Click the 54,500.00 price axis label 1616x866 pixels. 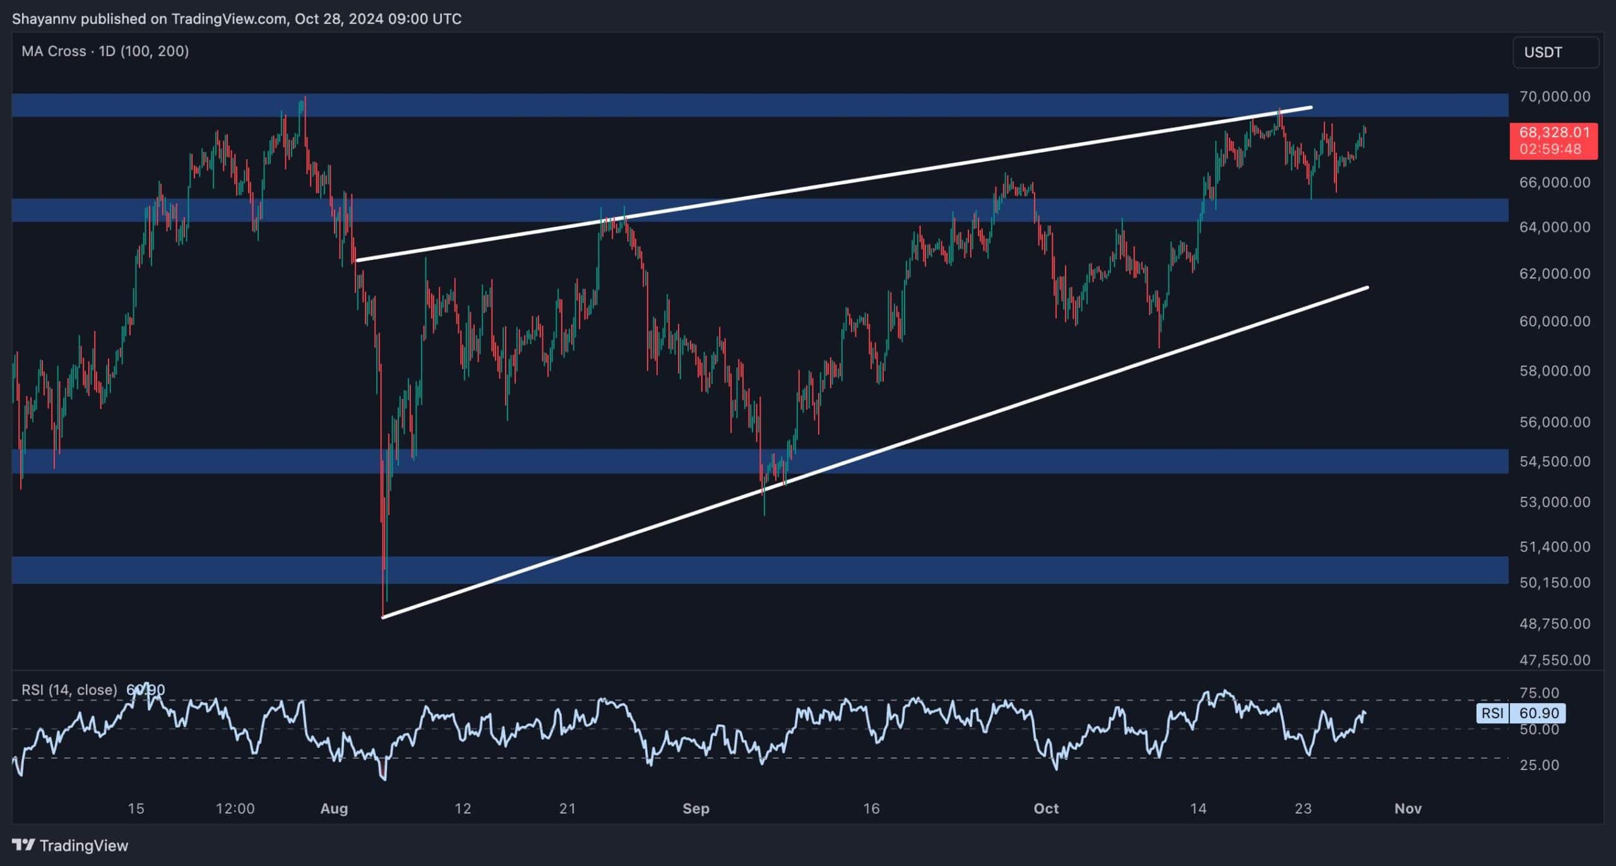point(1554,461)
